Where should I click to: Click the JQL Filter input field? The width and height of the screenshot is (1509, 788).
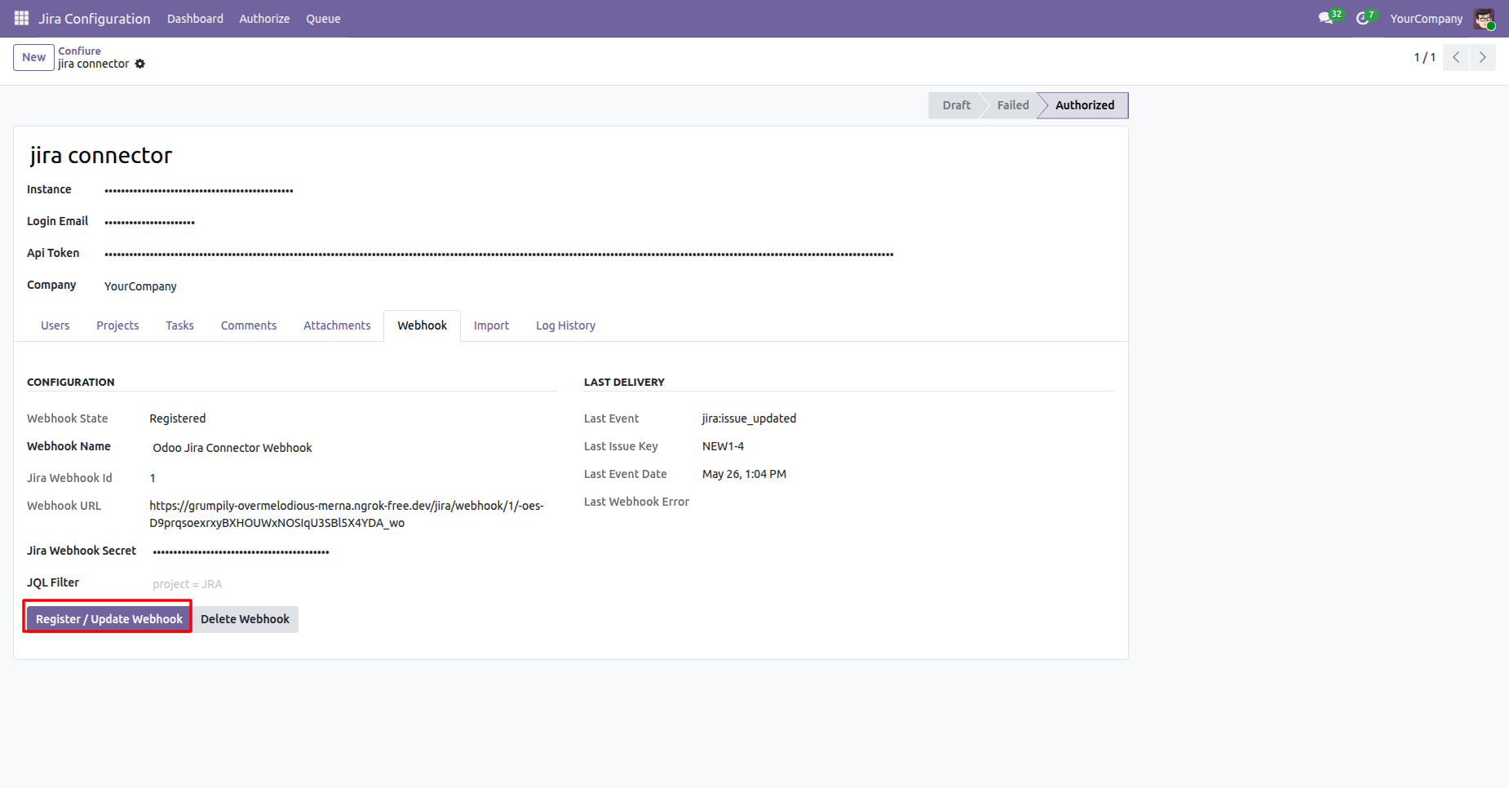pos(355,584)
